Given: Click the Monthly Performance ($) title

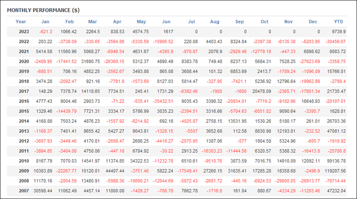Looking at the screenshot, I should [37, 10].
